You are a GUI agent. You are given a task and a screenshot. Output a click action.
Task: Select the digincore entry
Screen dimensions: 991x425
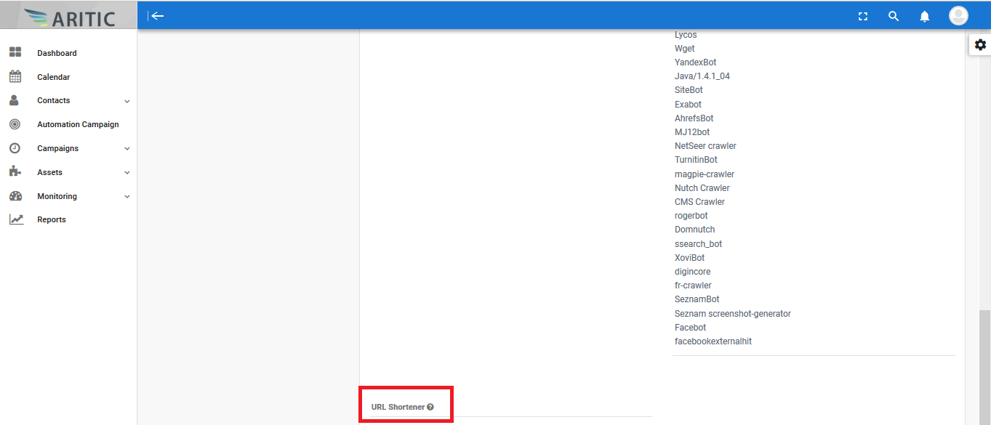[693, 272]
